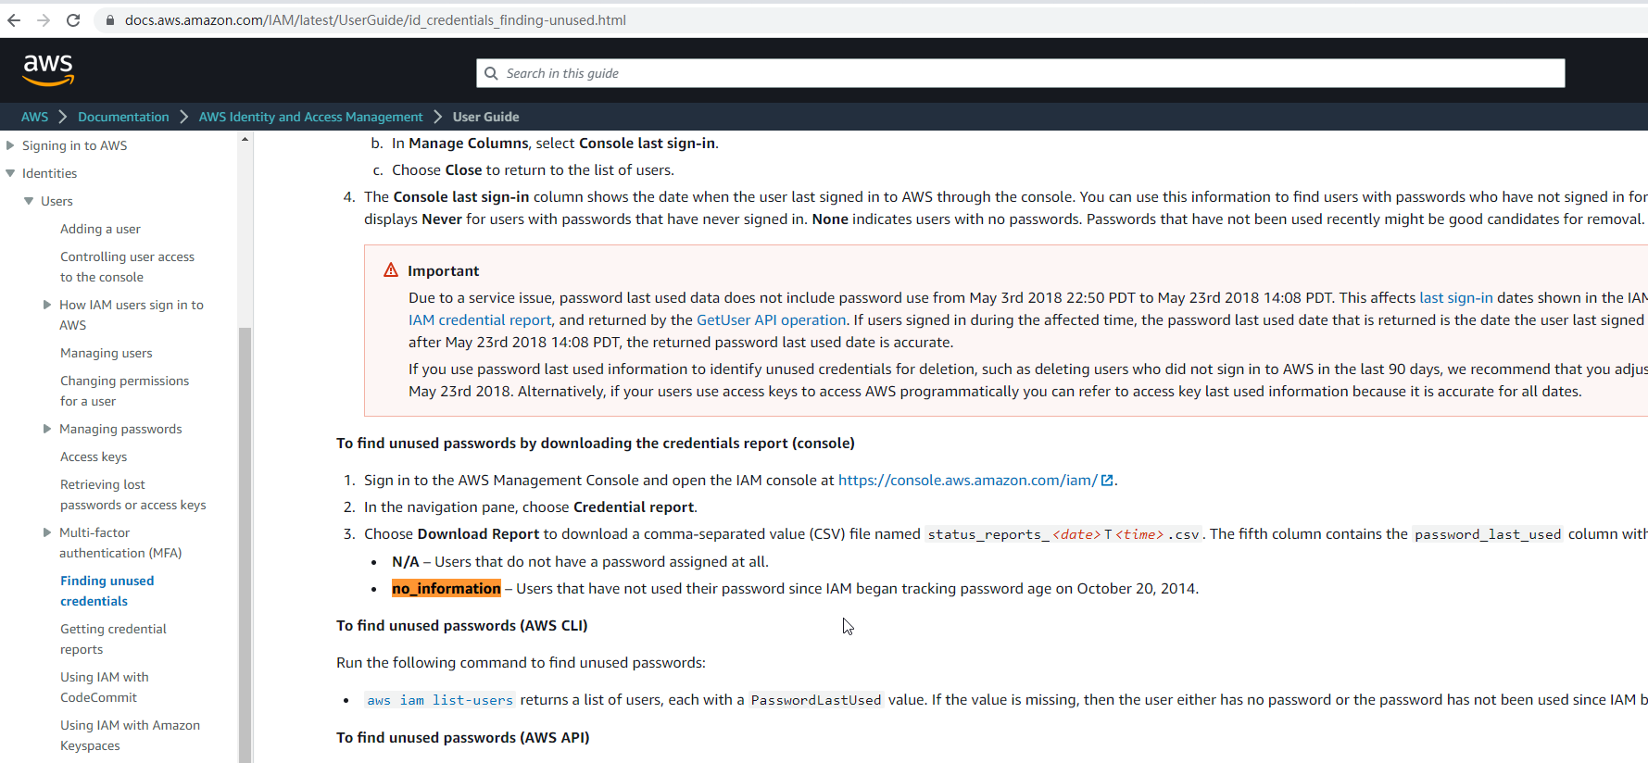Open https://console.aws.amazon.com/iam/ link

[x=968, y=480]
